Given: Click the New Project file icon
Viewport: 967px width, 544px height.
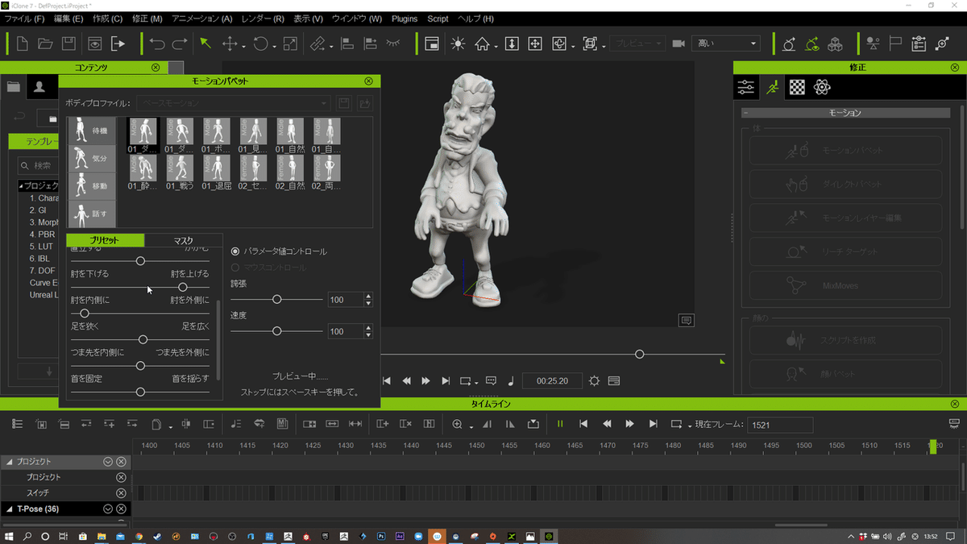Looking at the screenshot, I should (x=23, y=44).
